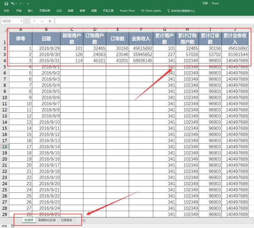Open Customize Quick Access Toolbar dropdown
This screenshot has height=228, width=254.
click(28, 3)
